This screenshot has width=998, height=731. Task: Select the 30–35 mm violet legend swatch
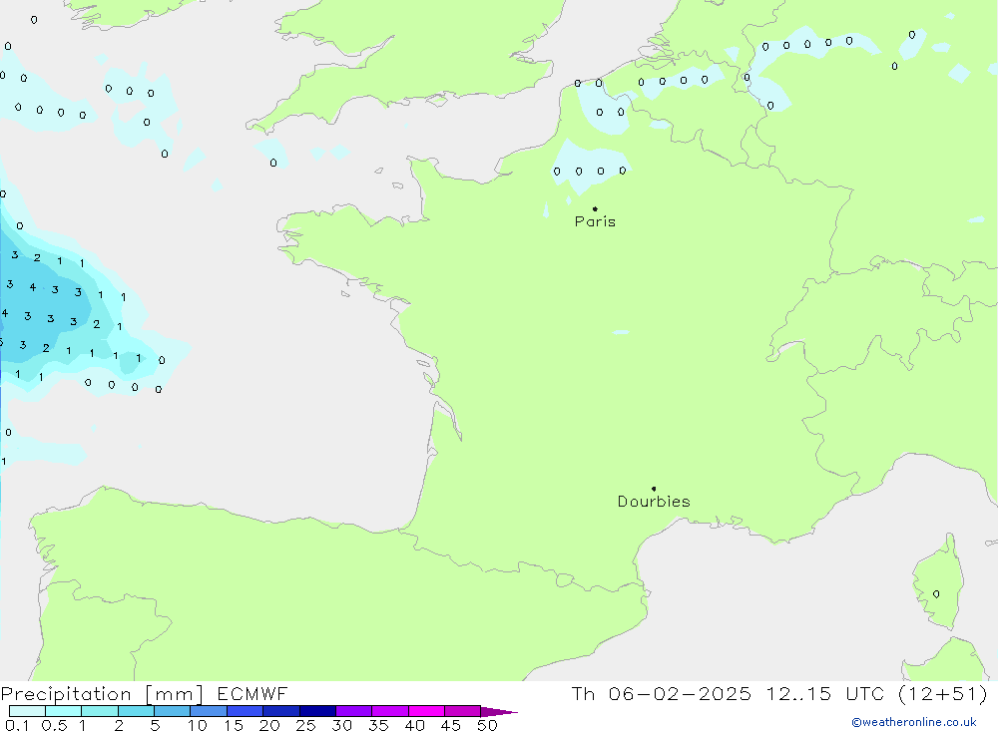point(353,711)
